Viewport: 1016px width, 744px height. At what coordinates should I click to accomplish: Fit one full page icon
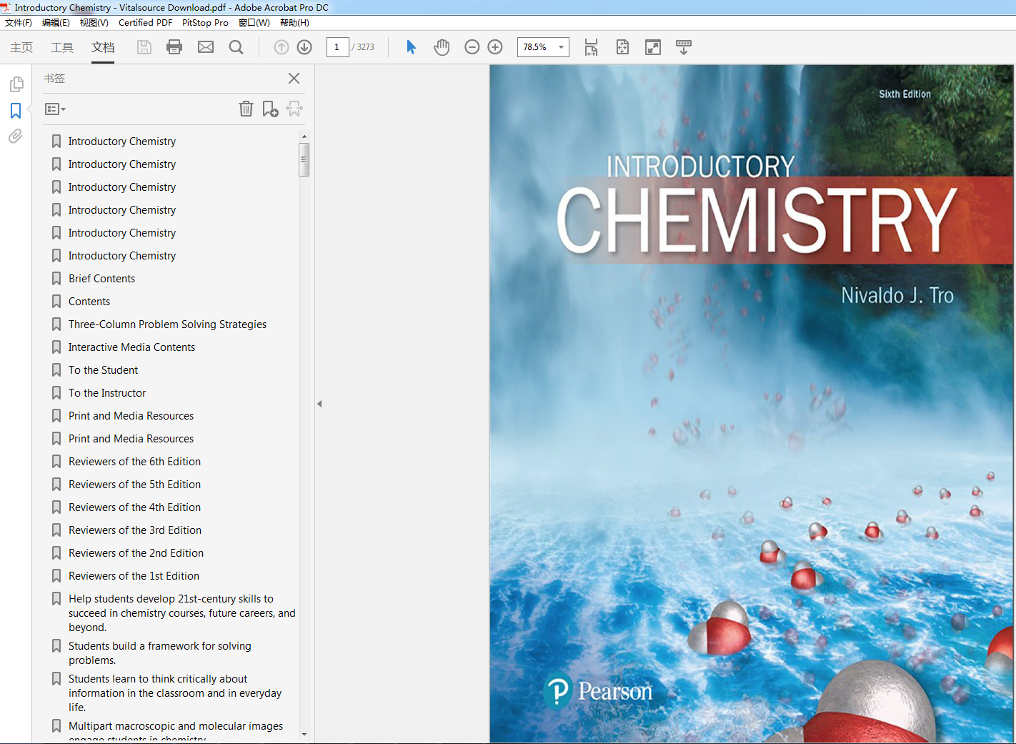coord(622,47)
